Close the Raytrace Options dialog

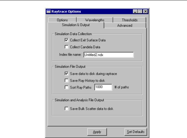145,11
